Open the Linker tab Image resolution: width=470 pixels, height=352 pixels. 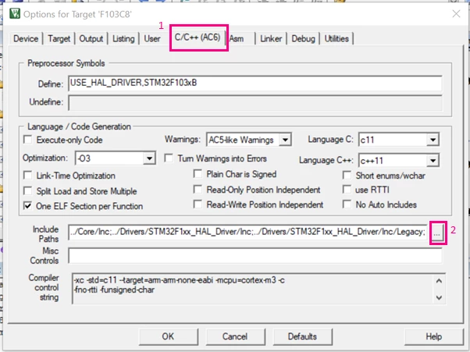(x=271, y=39)
